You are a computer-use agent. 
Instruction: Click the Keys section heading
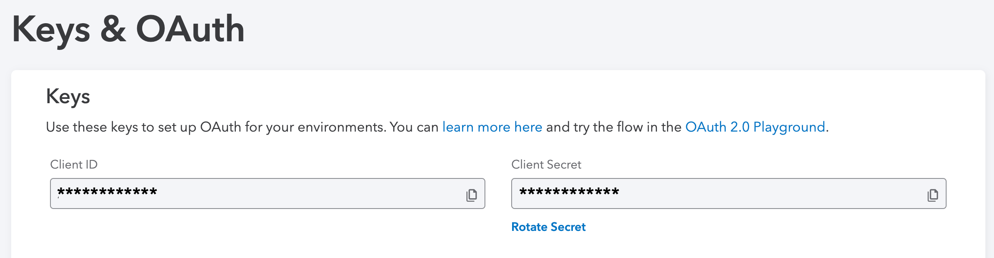click(x=68, y=97)
